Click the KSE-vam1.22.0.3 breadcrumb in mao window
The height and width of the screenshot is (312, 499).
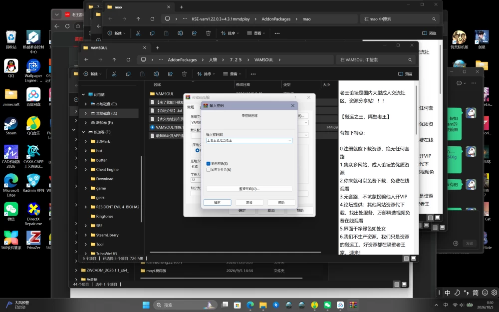click(221, 19)
